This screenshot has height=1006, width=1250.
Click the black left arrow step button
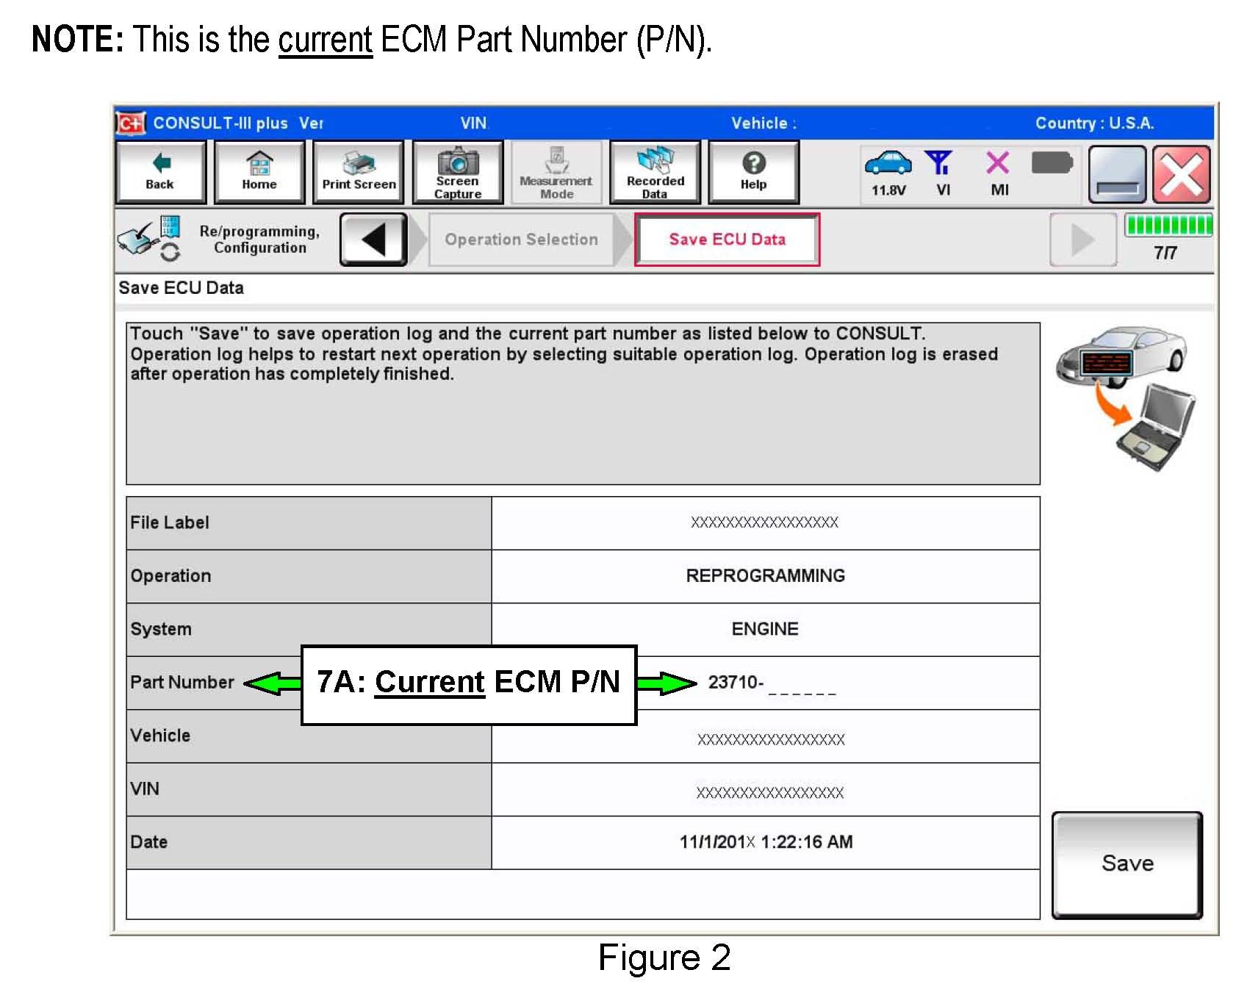point(373,240)
